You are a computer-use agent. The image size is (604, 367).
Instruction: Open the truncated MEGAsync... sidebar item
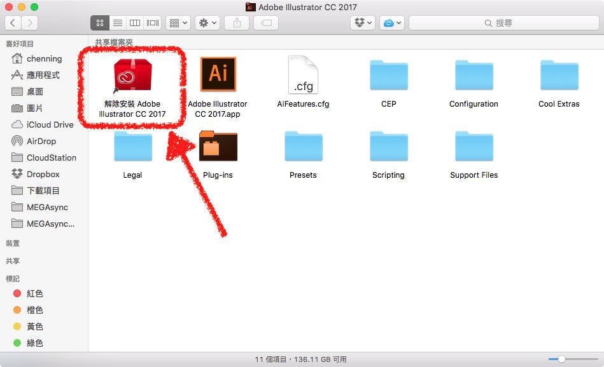click(44, 224)
